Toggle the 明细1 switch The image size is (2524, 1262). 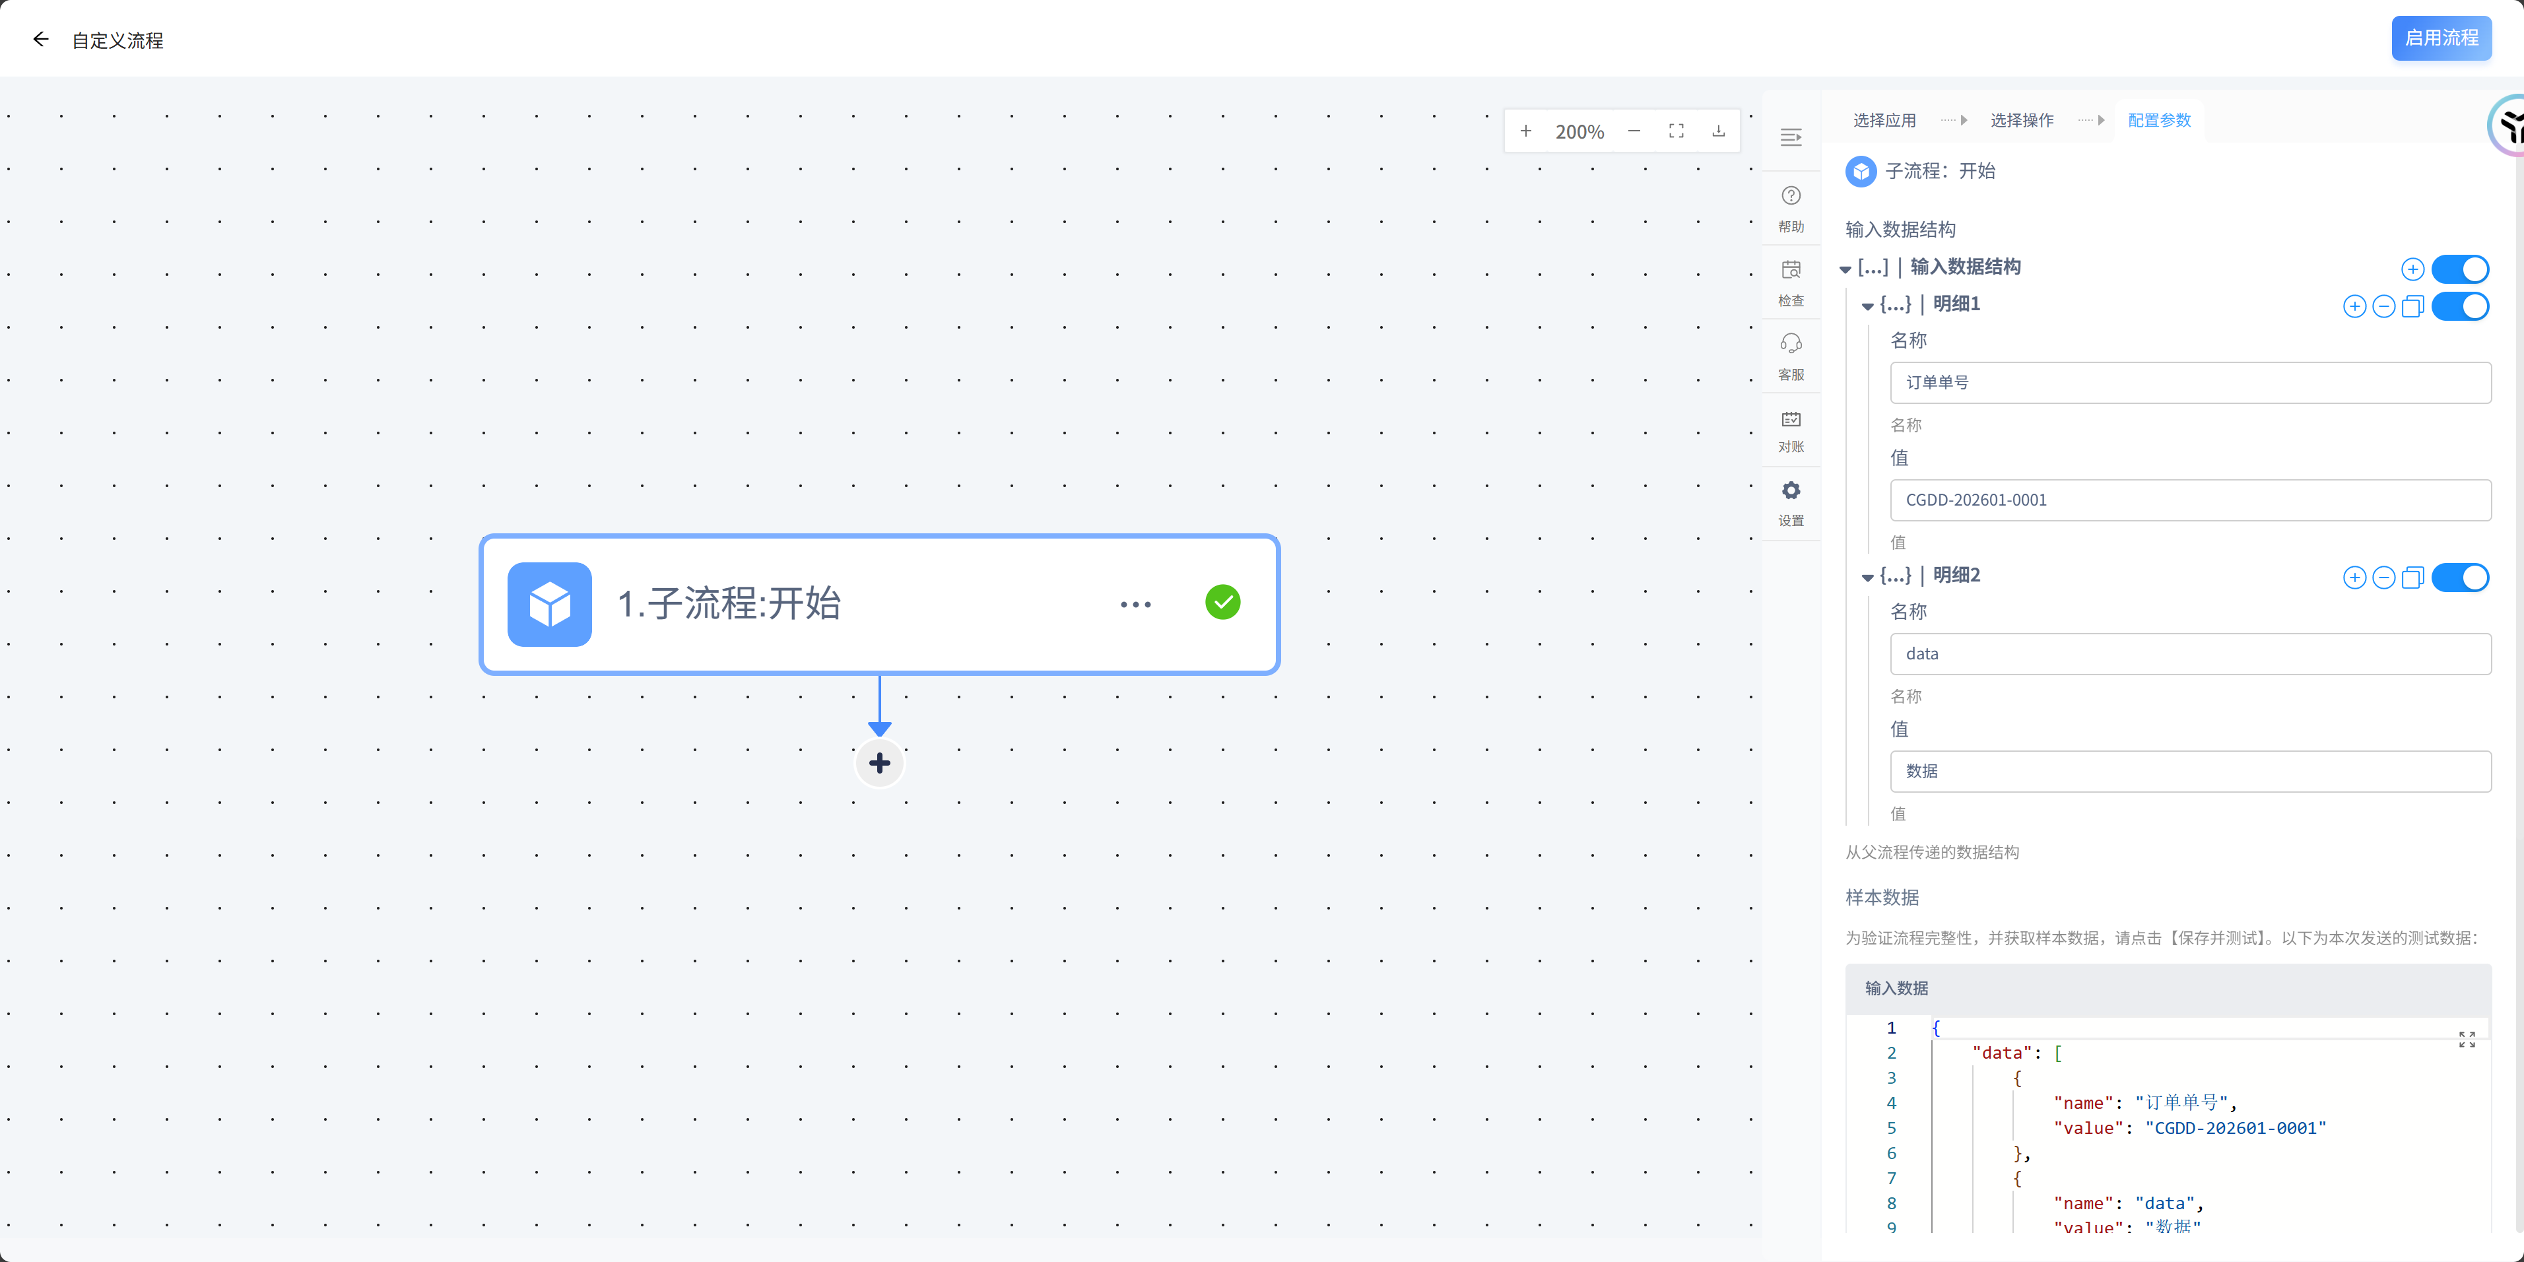(x=2459, y=307)
